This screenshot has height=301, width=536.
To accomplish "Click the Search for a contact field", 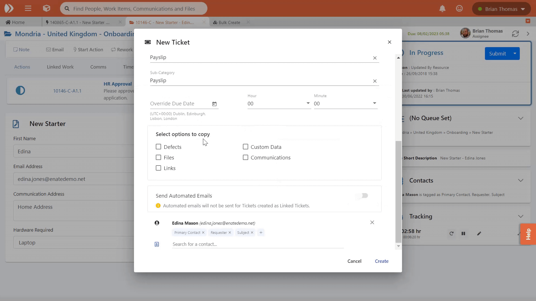I will point(257,244).
